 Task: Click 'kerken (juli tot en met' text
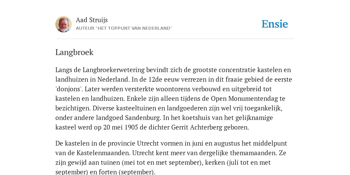[x=238, y=163]
